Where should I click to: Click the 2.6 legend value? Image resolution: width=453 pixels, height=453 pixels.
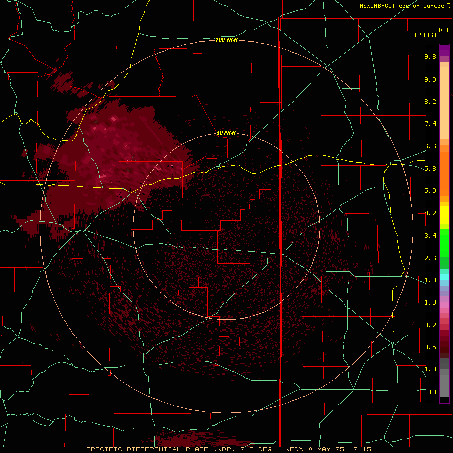(430, 258)
